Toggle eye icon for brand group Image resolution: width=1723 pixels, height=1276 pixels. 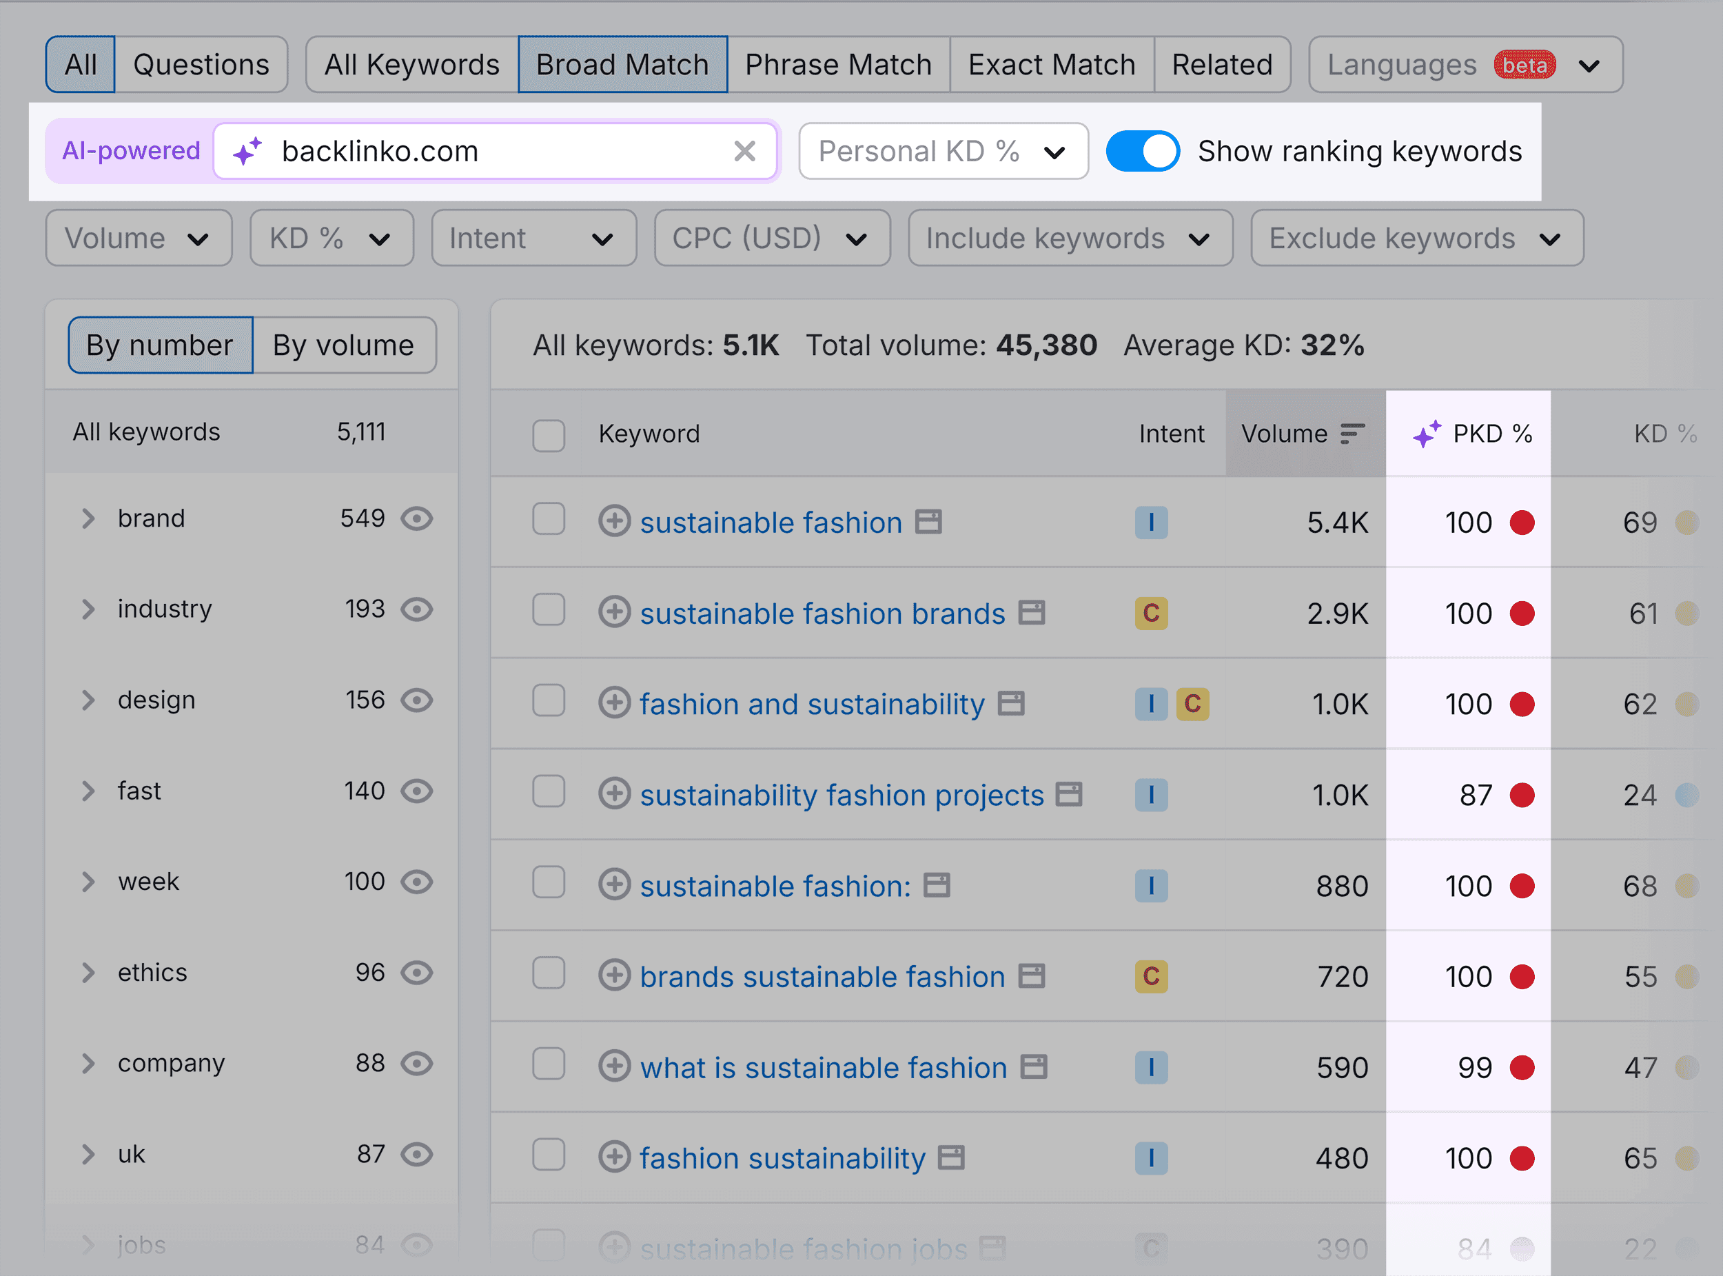417,518
